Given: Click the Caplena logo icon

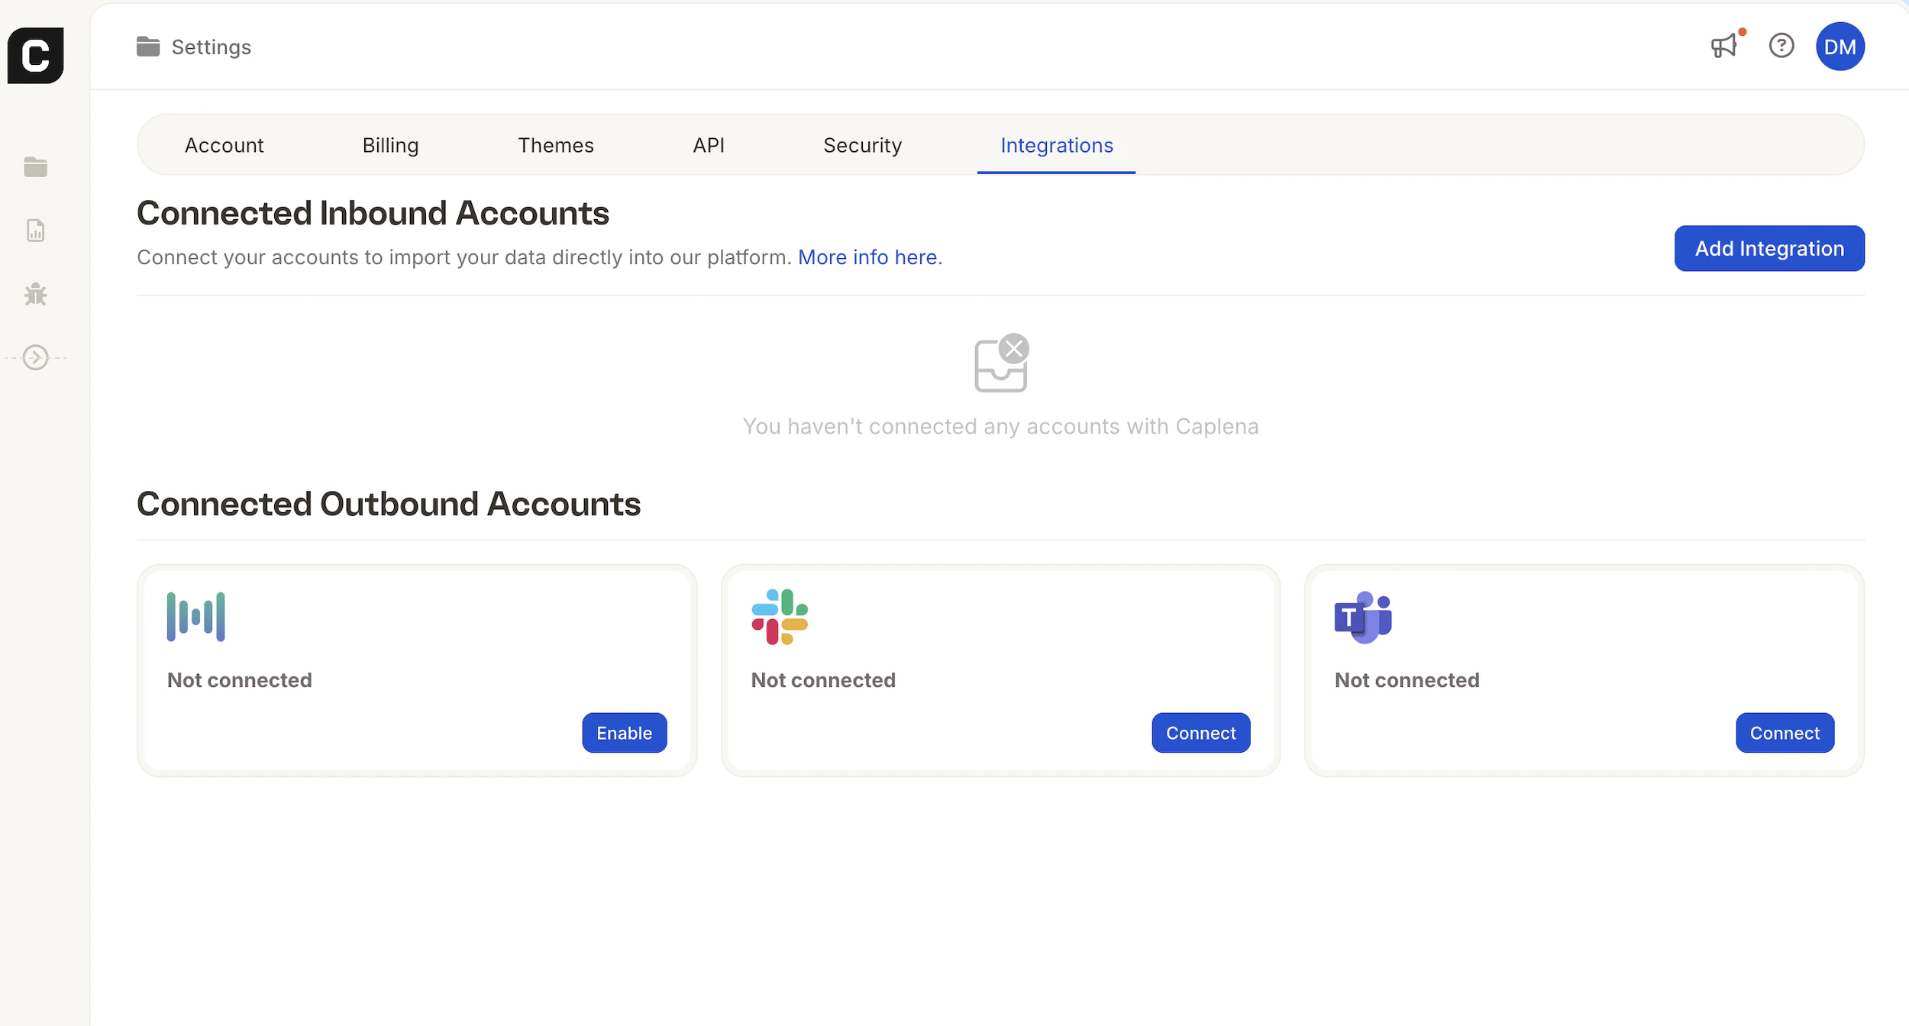Looking at the screenshot, I should point(35,55).
